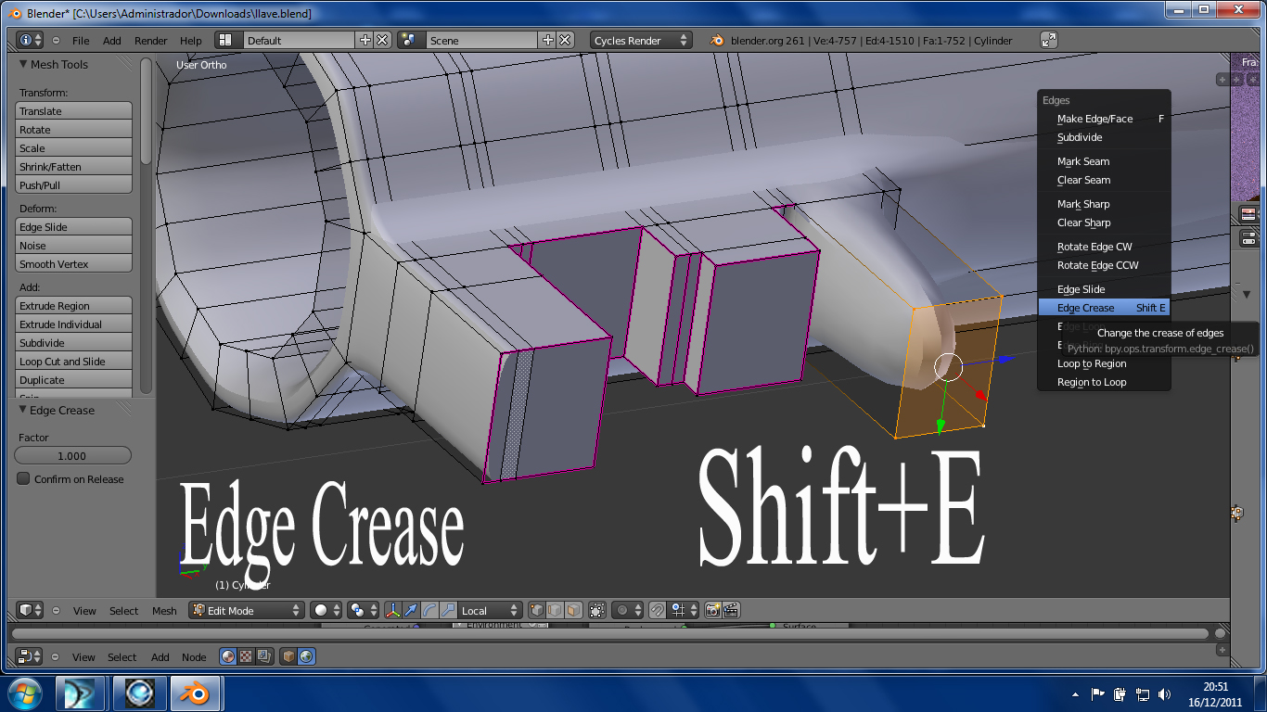Open the Blender taskbar application

[194, 693]
